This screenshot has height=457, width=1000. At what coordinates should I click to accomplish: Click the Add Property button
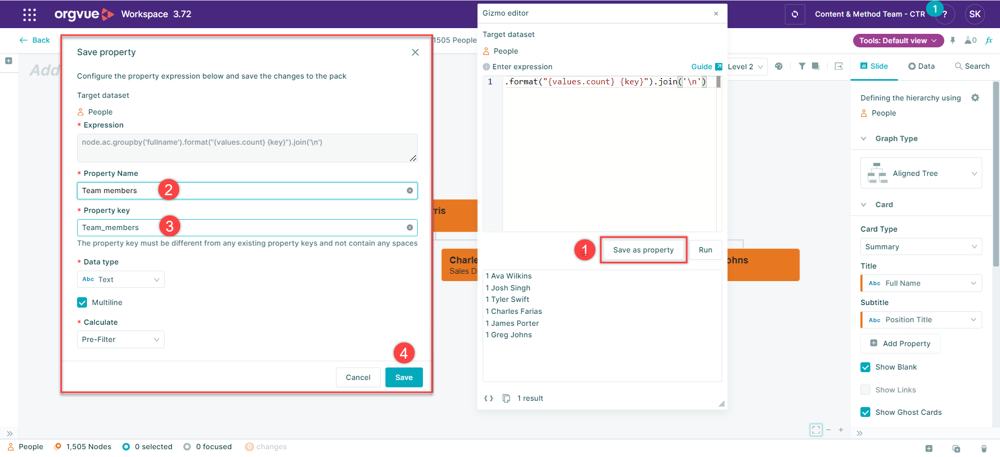coord(901,344)
